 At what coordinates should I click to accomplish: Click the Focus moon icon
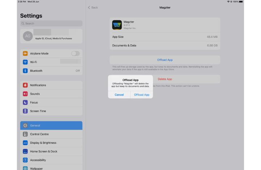tap(25, 102)
